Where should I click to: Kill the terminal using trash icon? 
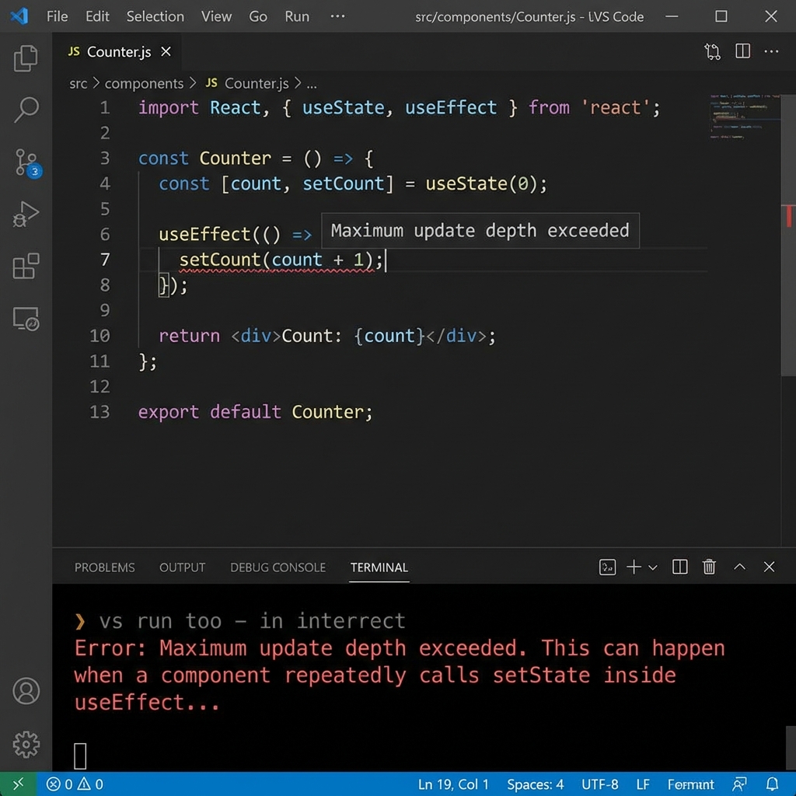click(x=709, y=567)
